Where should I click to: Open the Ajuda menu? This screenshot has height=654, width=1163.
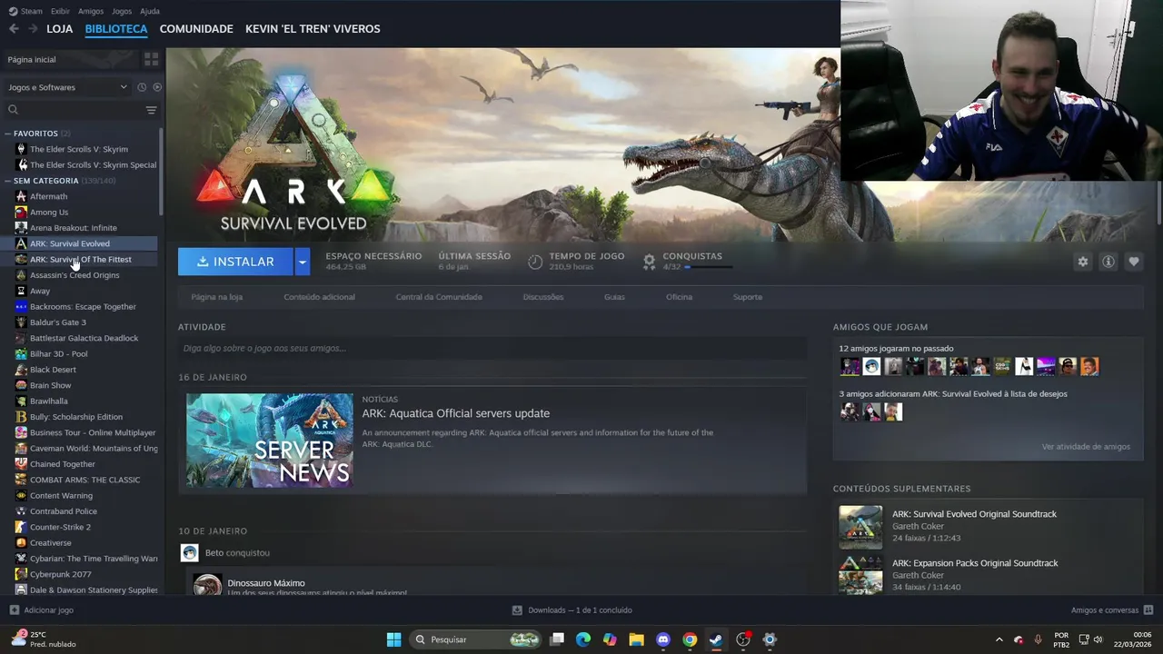coord(150,11)
